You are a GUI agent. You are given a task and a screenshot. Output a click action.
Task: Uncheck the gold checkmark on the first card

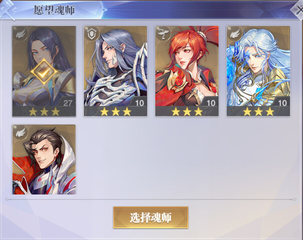pyautogui.click(x=44, y=71)
